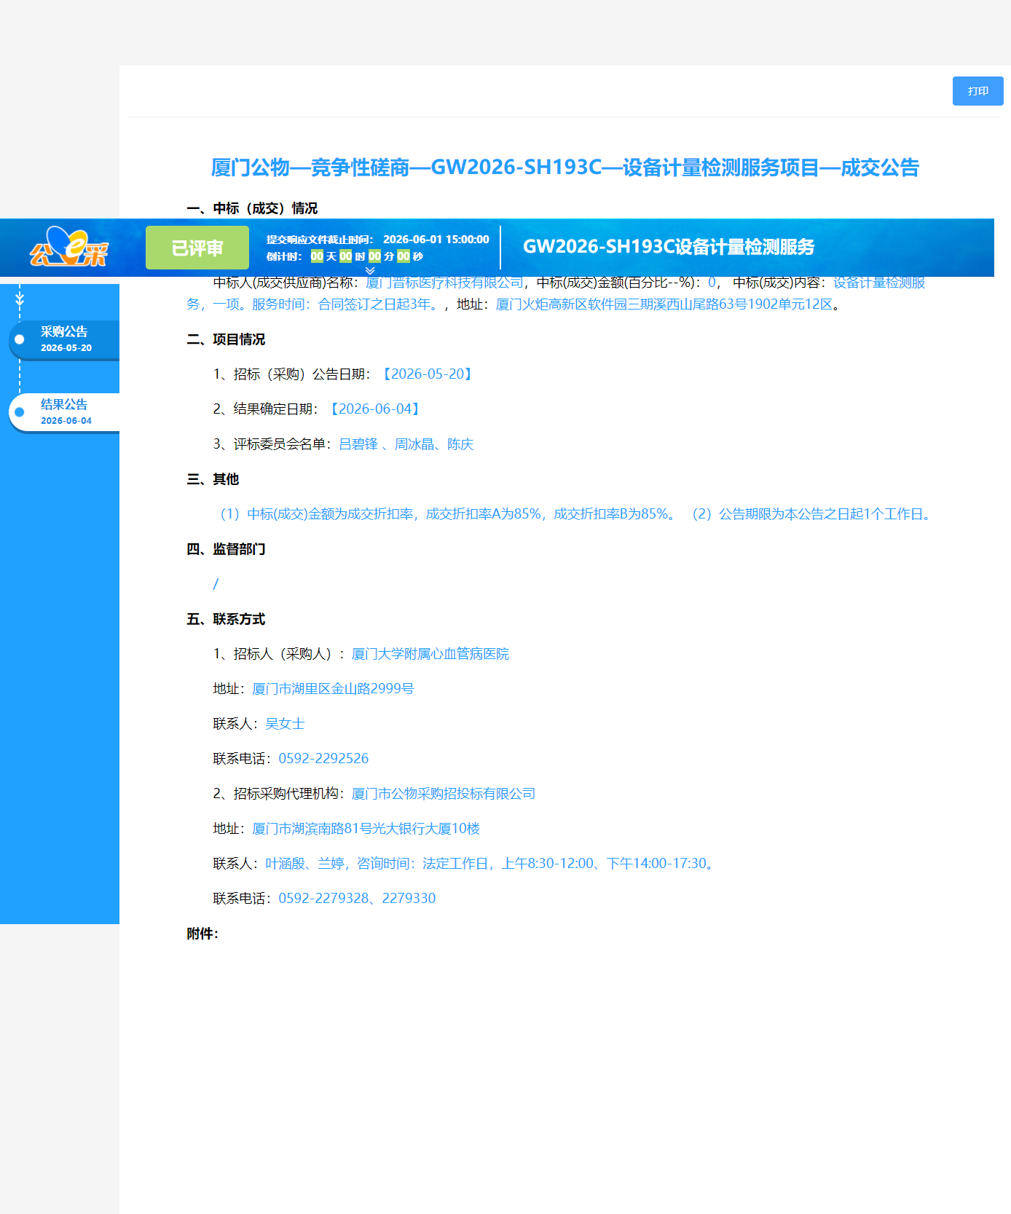Click the 二、项目情况 section heading
This screenshot has height=1214, width=1011.
pos(226,339)
